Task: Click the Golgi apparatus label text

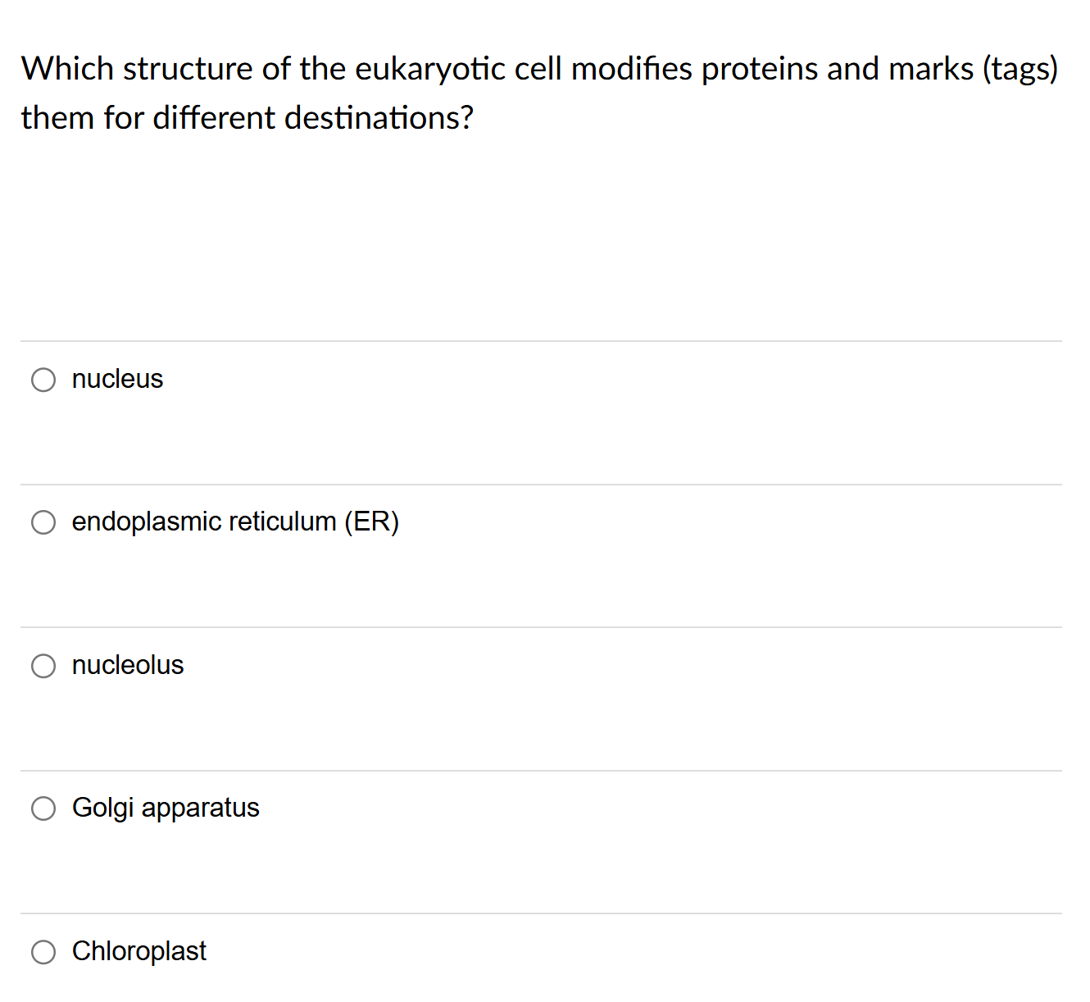Action: click(x=166, y=808)
